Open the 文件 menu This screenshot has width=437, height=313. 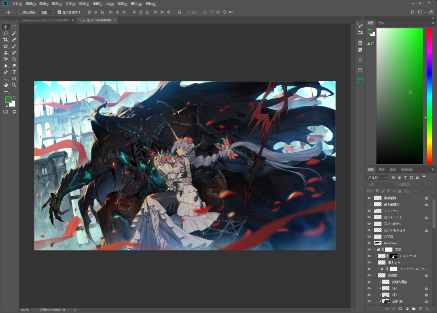[17, 4]
